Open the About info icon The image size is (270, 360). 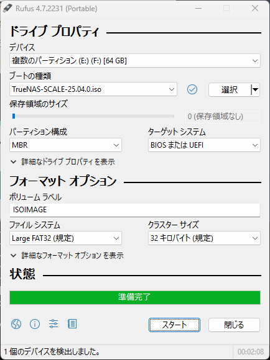click(35, 324)
